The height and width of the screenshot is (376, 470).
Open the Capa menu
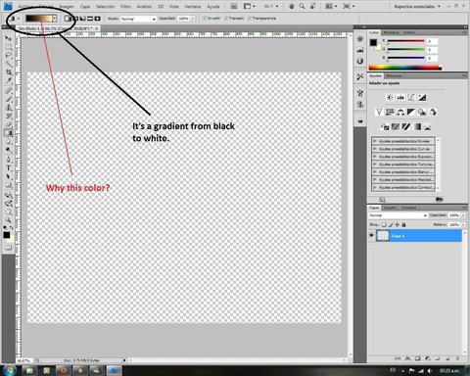[x=85, y=7]
